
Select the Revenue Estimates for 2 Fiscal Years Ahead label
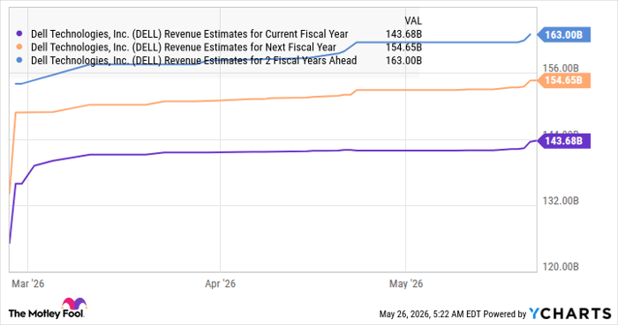pyautogui.click(x=194, y=60)
